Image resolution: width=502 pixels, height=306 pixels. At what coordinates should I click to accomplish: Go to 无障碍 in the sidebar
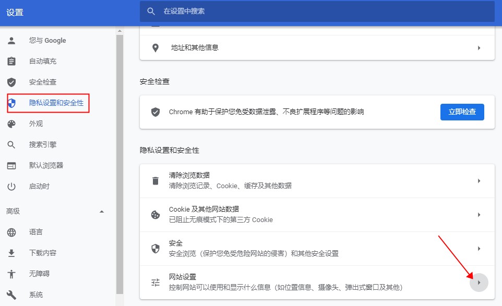point(39,274)
